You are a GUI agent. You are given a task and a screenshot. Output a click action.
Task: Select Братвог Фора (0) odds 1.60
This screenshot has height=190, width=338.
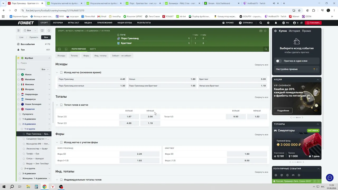(247, 154)
